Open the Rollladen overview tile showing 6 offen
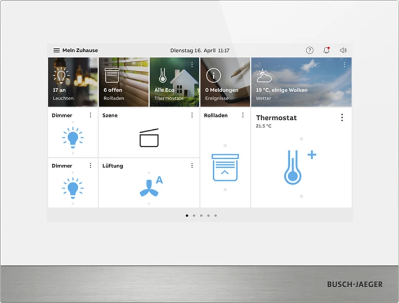 click(x=123, y=82)
